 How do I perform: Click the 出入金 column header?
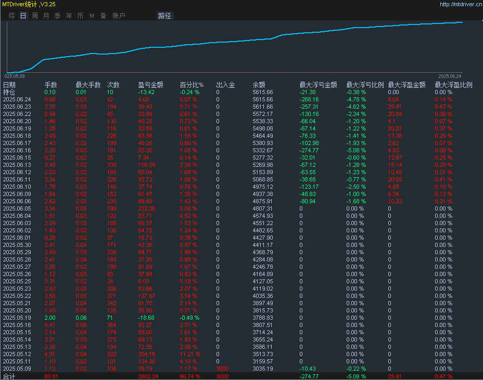tap(225, 85)
